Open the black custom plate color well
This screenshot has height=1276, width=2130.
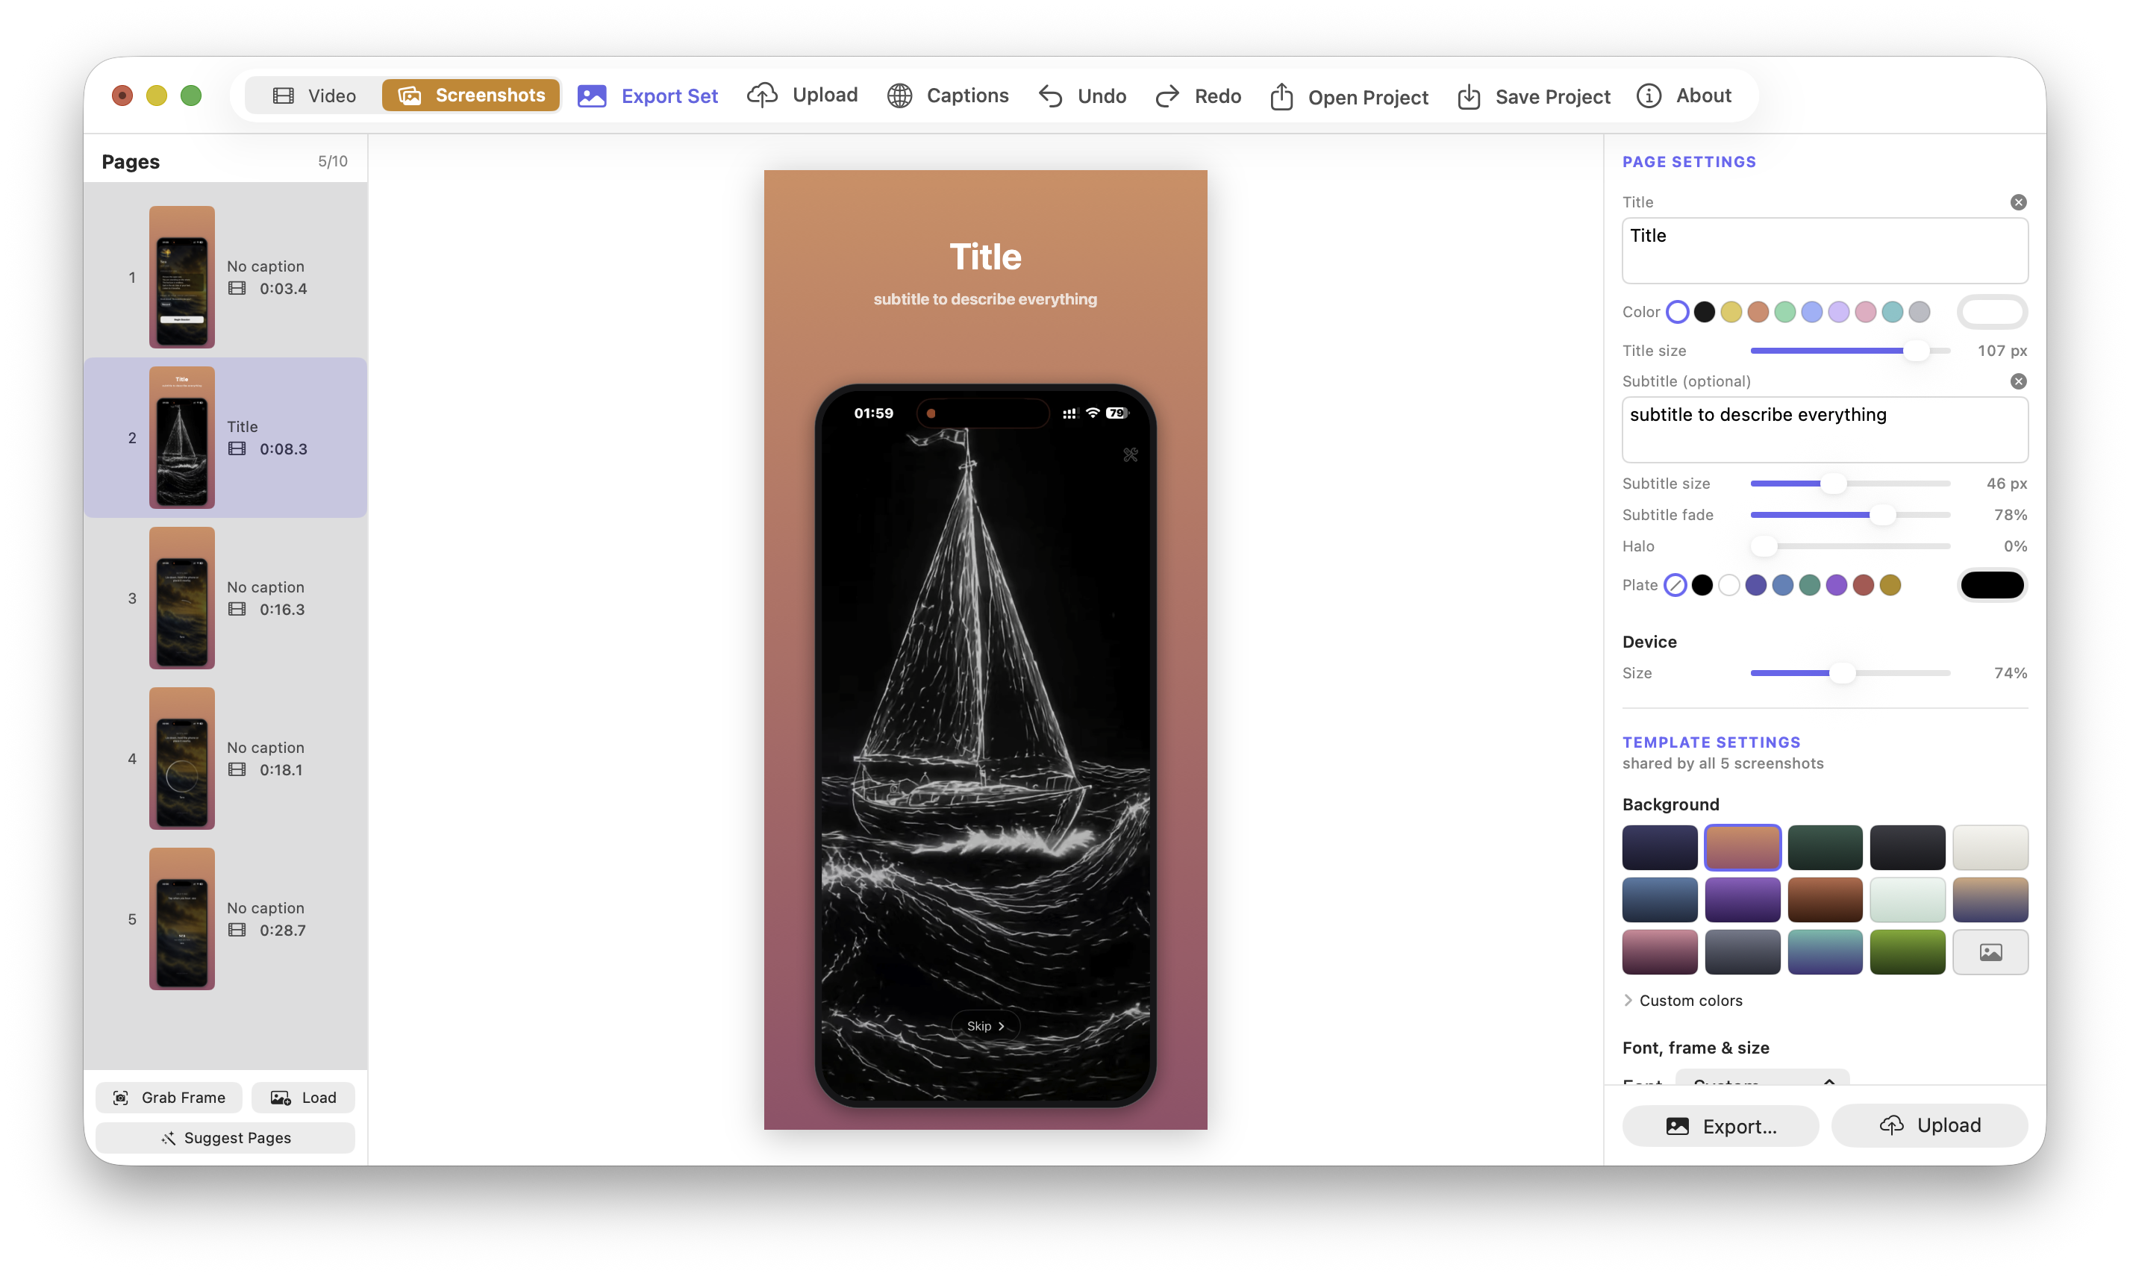(1991, 585)
